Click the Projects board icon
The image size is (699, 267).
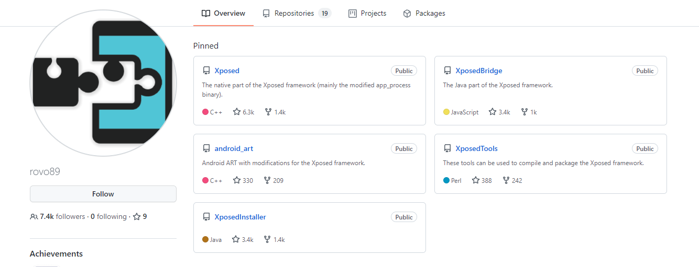[353, 14]
